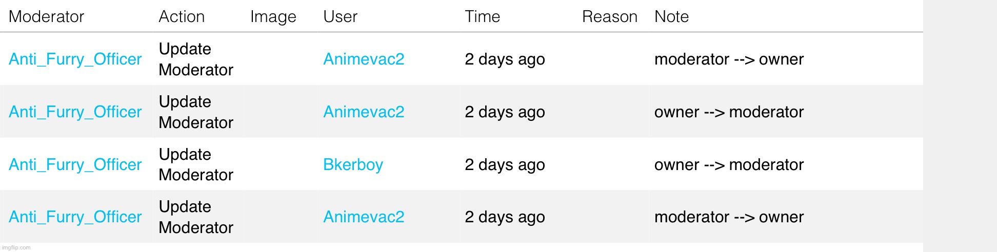Click the imgflip.com watermark
Viewport: 997px width, 252px height.
[17, 248]
